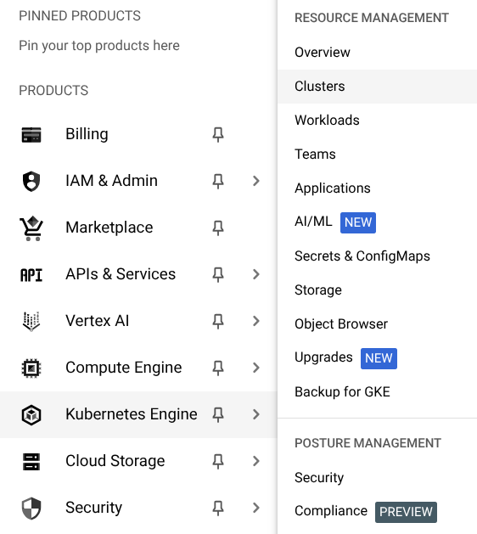Pin Cloud Storage product
The width and height of the screenshot is (477, 534).
[x=218, y=461]
